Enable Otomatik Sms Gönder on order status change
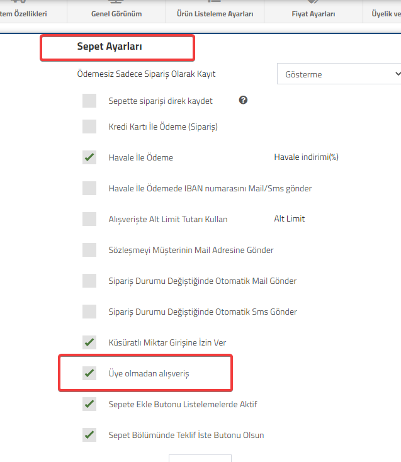 coord(89,312)
